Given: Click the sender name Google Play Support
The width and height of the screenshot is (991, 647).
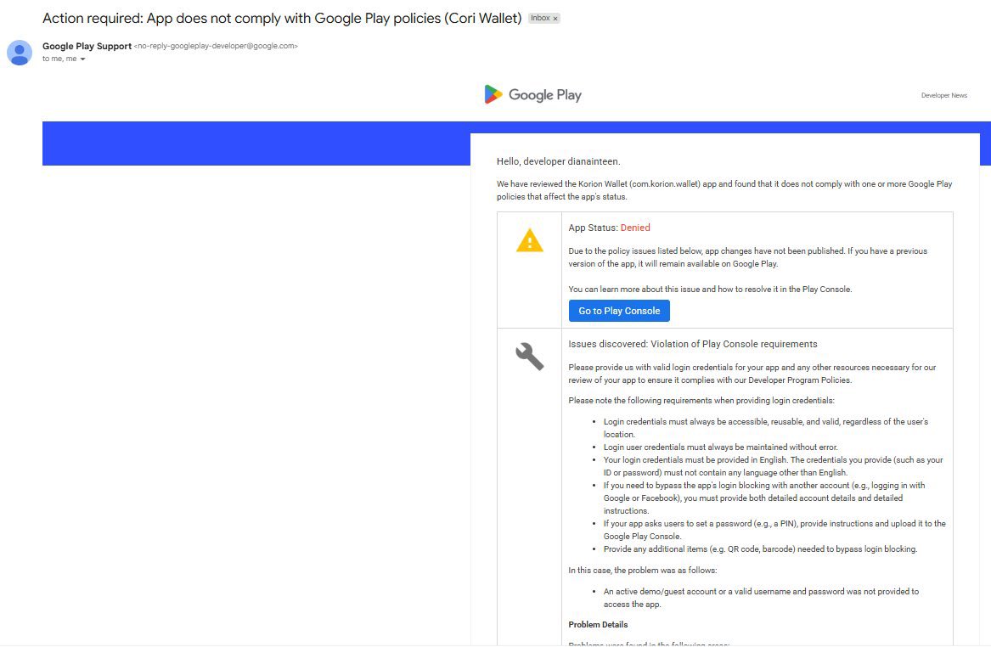Looking at the screenshot, I should pyautogui.click(x=87, y=46).
